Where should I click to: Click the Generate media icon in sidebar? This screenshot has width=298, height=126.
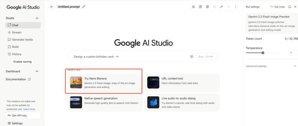(9, 40)
